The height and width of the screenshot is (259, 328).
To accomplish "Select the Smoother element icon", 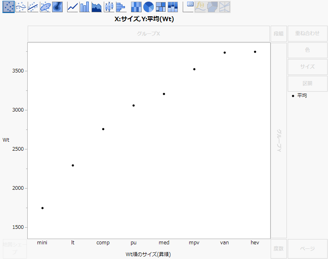I will click(21, 7).
